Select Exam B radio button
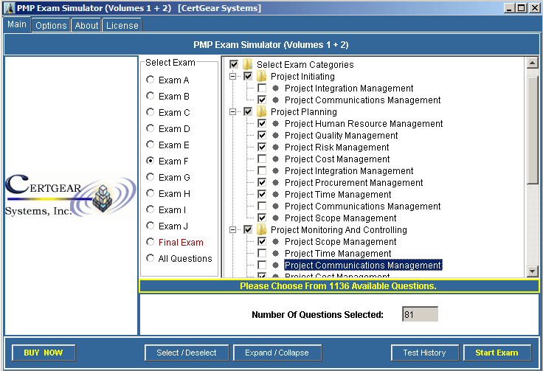543x371 pixels. click(150, 96)
